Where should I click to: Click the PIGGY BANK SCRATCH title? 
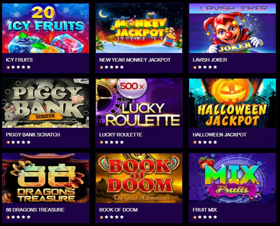click(x=33, y=135)
